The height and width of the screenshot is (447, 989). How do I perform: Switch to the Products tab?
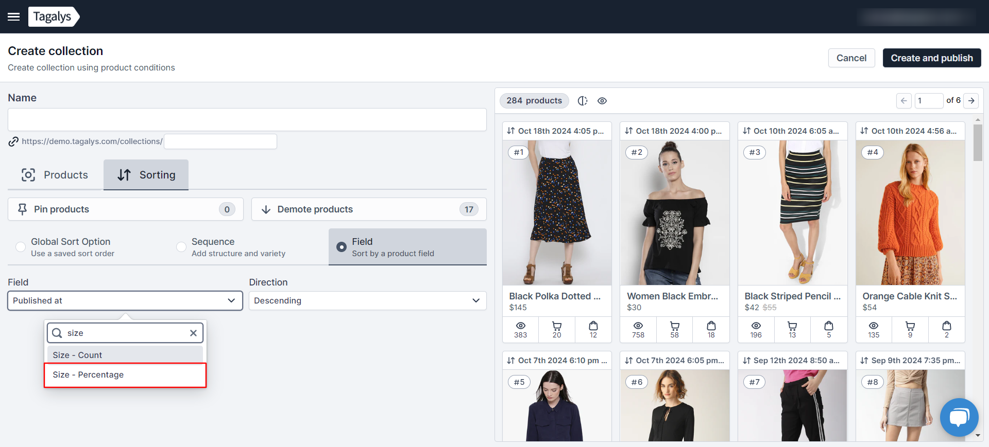(x=55, y=175)
